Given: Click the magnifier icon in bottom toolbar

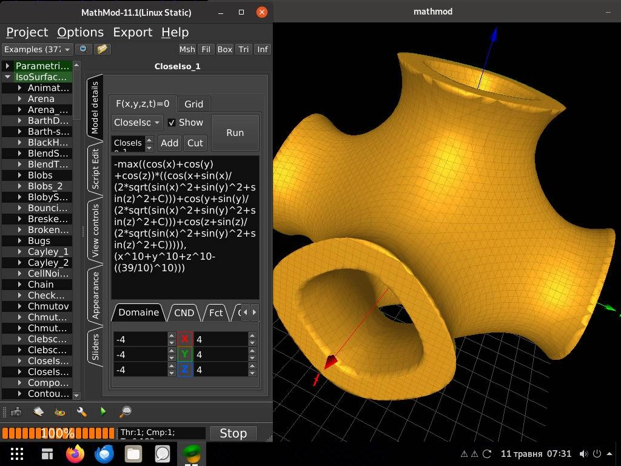Looking at the screenshot, I should click(x=125, y=412).
